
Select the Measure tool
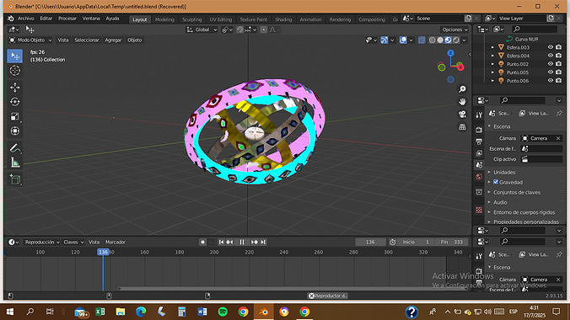[15, 163]
